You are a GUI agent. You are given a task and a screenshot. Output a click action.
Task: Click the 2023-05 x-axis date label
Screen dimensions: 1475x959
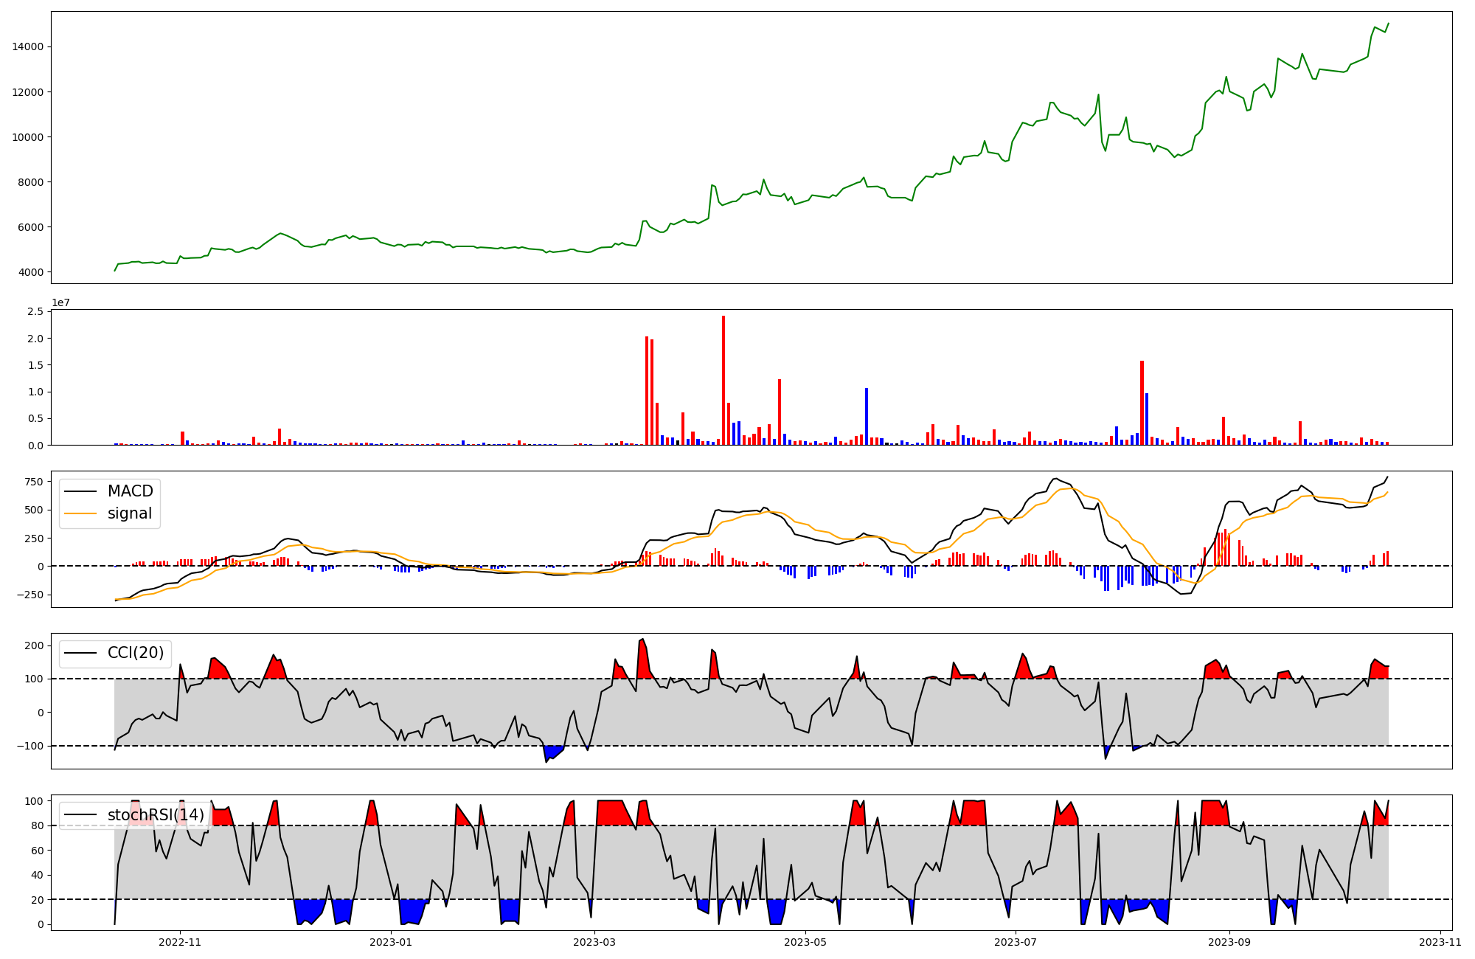click(805, 942)
